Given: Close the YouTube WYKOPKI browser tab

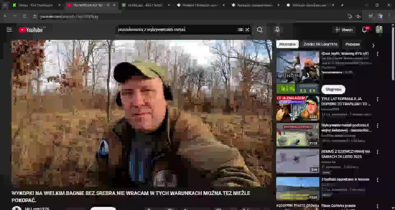Looking at the screenshot, I should click(114, 5).
